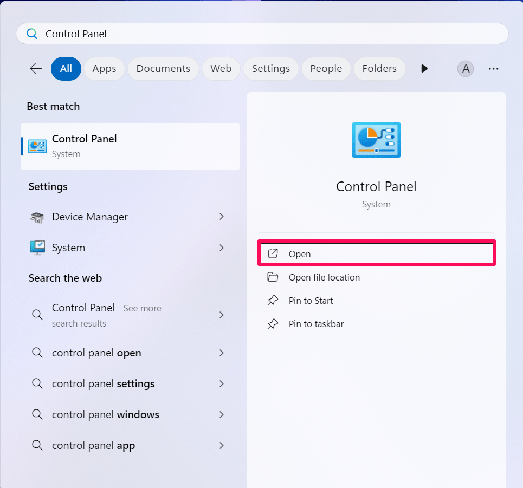
Task: Switch to the Settings filter tab
Action: [271, 69]
